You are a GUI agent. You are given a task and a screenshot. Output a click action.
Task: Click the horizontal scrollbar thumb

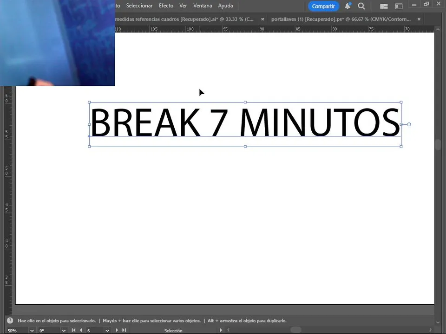click(296, 330)
